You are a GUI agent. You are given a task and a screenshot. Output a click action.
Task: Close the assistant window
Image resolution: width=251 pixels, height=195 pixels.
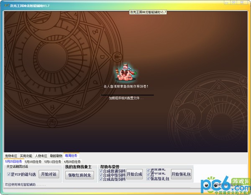point(242,3)
